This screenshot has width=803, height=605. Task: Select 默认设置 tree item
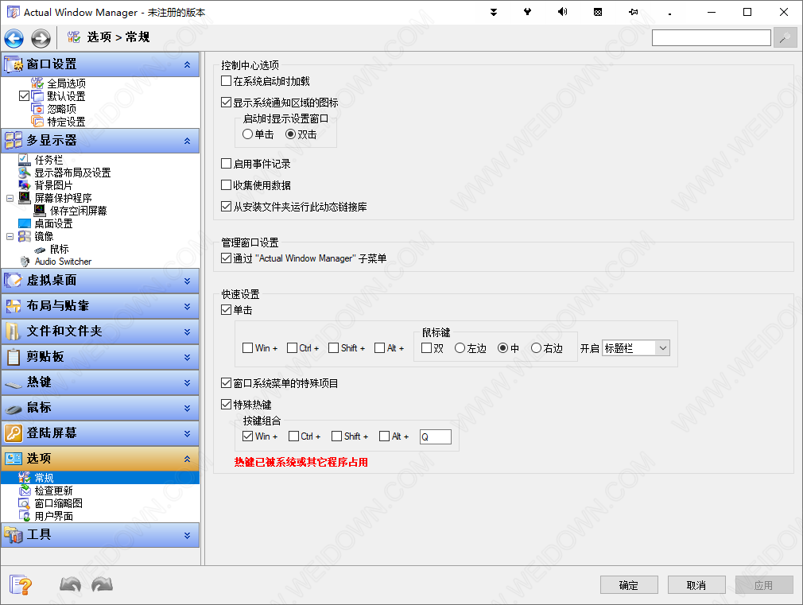tap(66, 95)
